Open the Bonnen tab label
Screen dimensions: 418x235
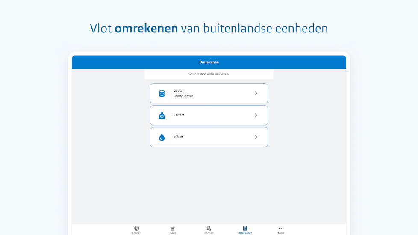click(209, 233)
